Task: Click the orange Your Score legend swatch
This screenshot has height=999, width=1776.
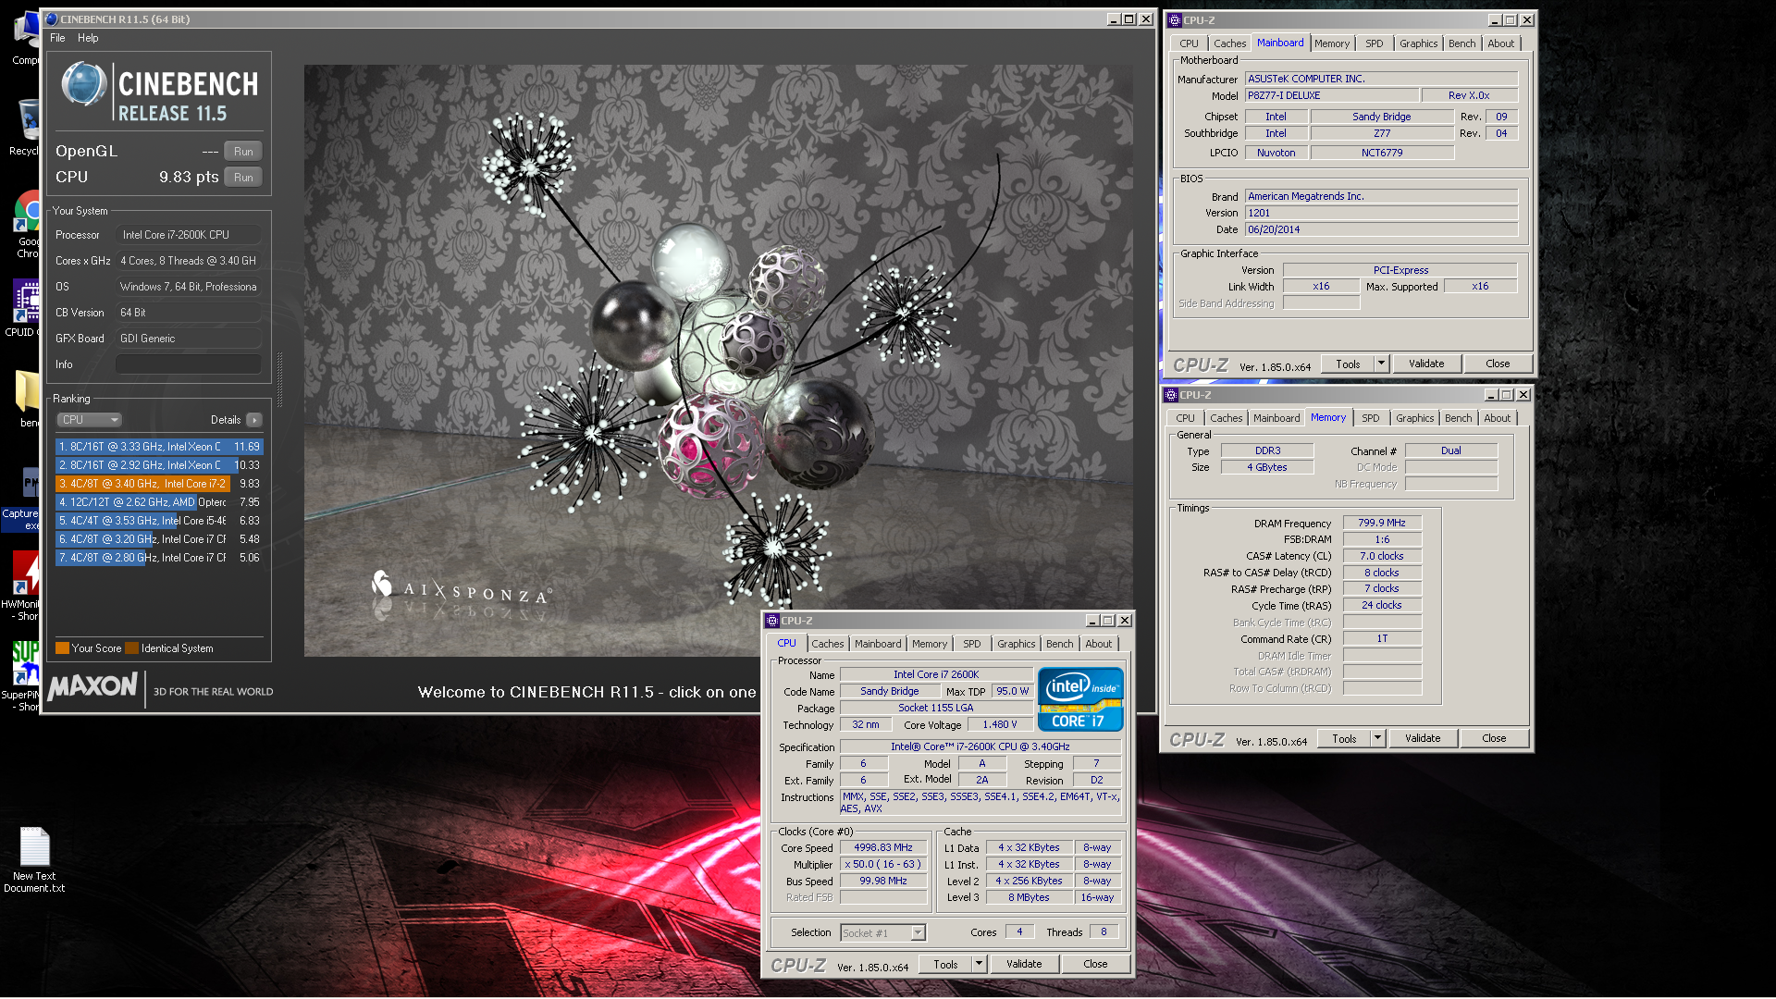Action: [62, 648]
